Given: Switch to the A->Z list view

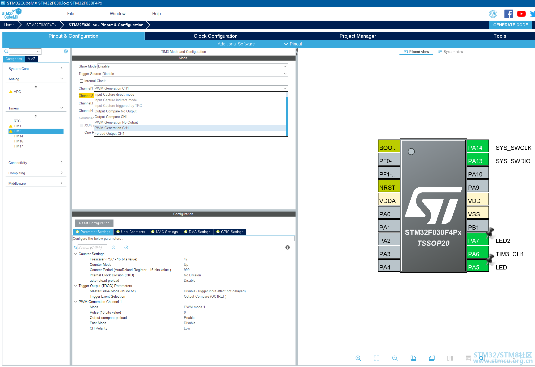Looking at the screenshot, I should [31, 59].
